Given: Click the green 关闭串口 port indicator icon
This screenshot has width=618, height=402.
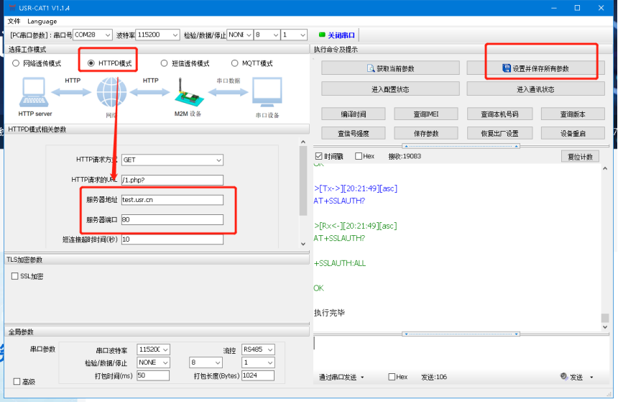Looking at the screenshot, I should click(x=323, y=35).
